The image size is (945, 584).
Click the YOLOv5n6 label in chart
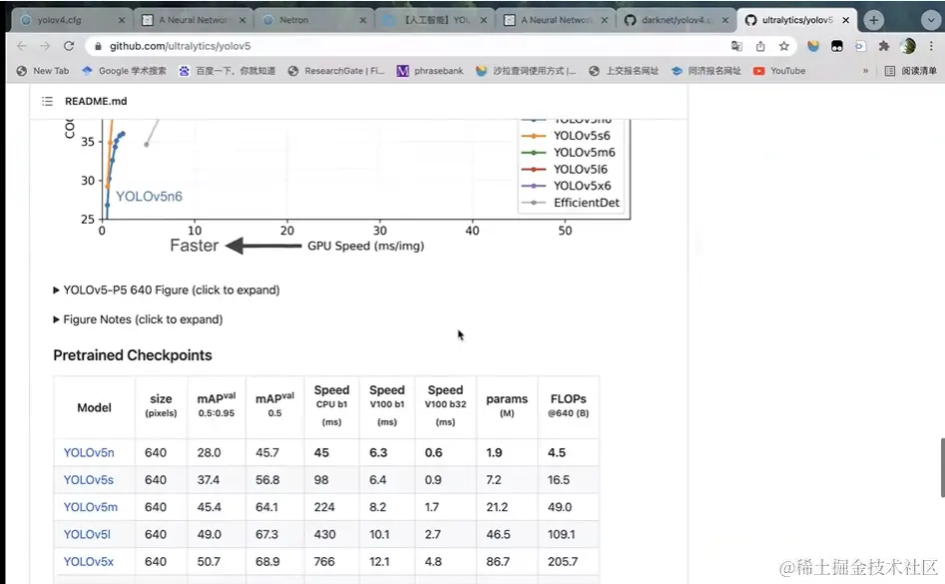pos(149,197)
